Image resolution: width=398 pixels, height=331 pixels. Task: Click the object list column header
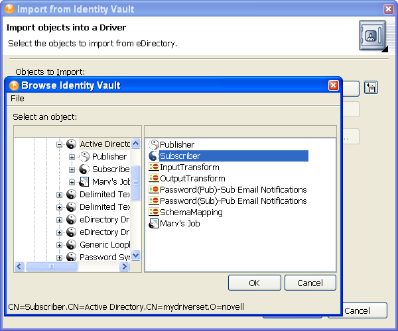coord(240,132)
